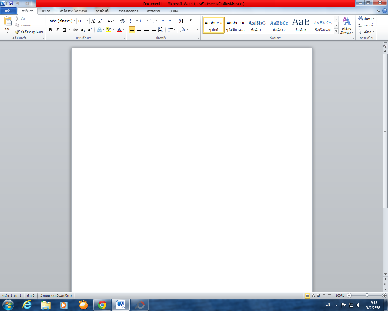The height and width of the screenshot is (311, 388).
Task: Expand the styles gallery More arrow
Action: coord(336,32)
